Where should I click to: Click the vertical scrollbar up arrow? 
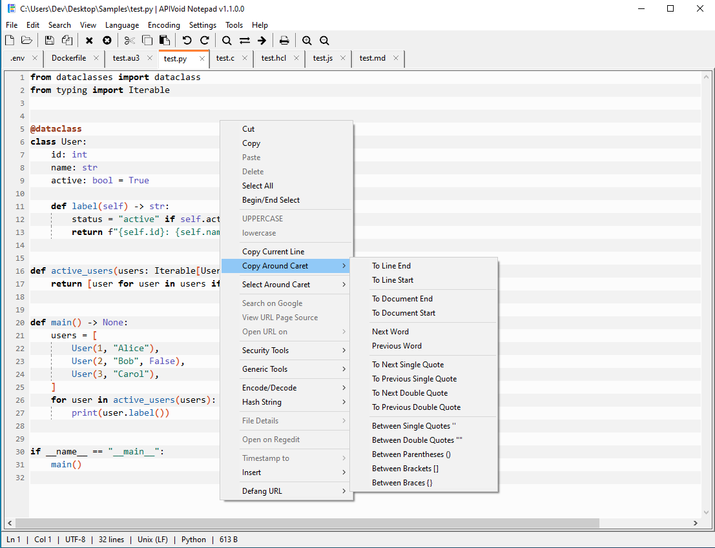pyautogui.click(x=706, y=77)
